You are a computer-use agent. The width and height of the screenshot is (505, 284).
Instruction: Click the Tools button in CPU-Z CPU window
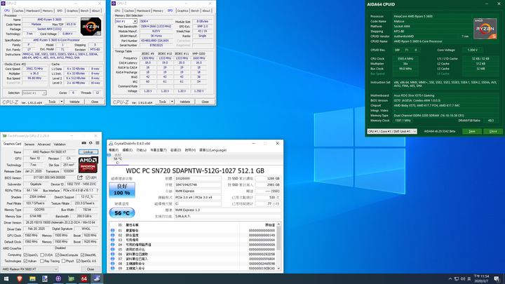point(52,102)
